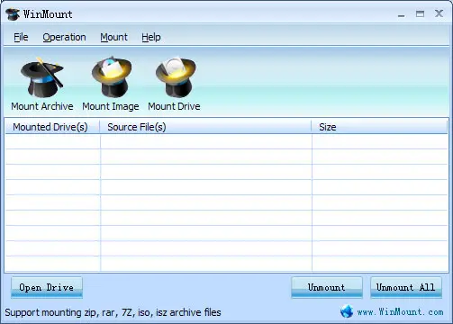Click the Mount Archive hat icon

(x=42, y=77)
